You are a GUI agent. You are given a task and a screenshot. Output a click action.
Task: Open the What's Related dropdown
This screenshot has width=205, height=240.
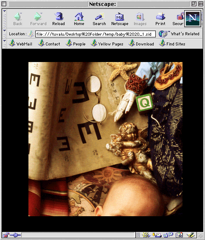pos(179,34)
